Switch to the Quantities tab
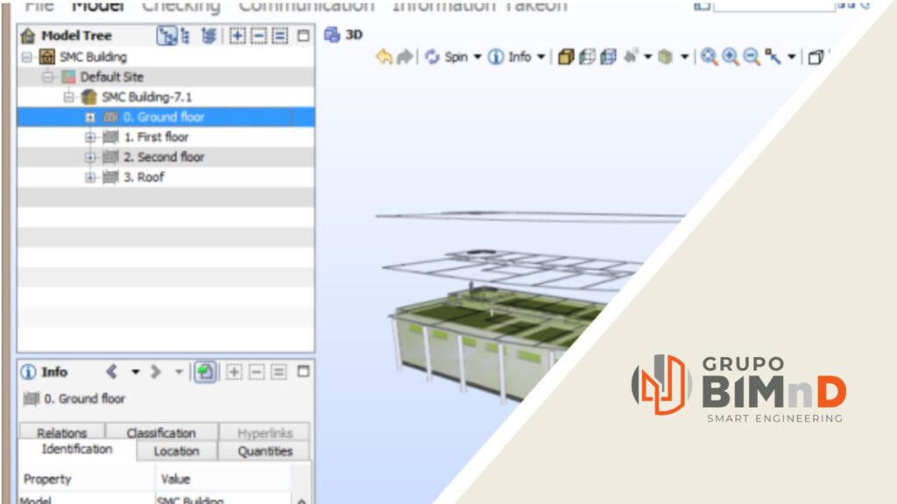The width and height of the screenshot is (897, 504). click(x=265, y=451)
